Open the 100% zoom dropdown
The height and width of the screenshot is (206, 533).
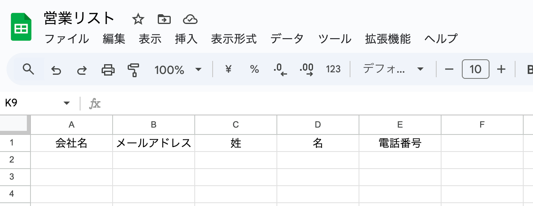click(x=178, y=69)
